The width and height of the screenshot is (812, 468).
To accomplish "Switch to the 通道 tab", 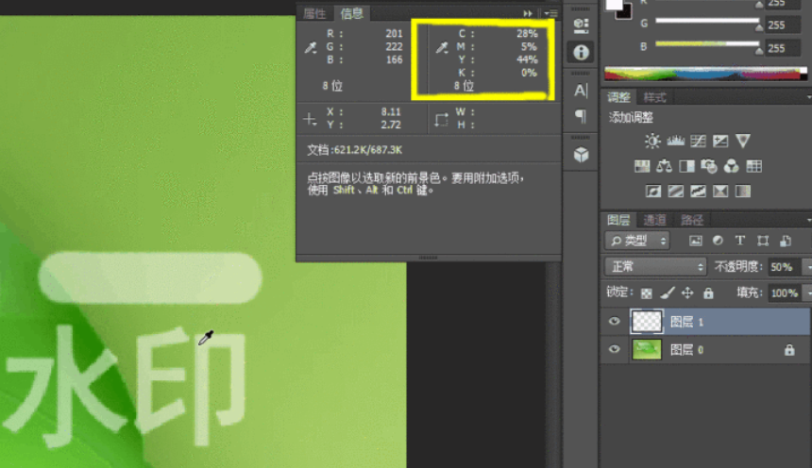I will pyautogui.click(x=654, y=220).
